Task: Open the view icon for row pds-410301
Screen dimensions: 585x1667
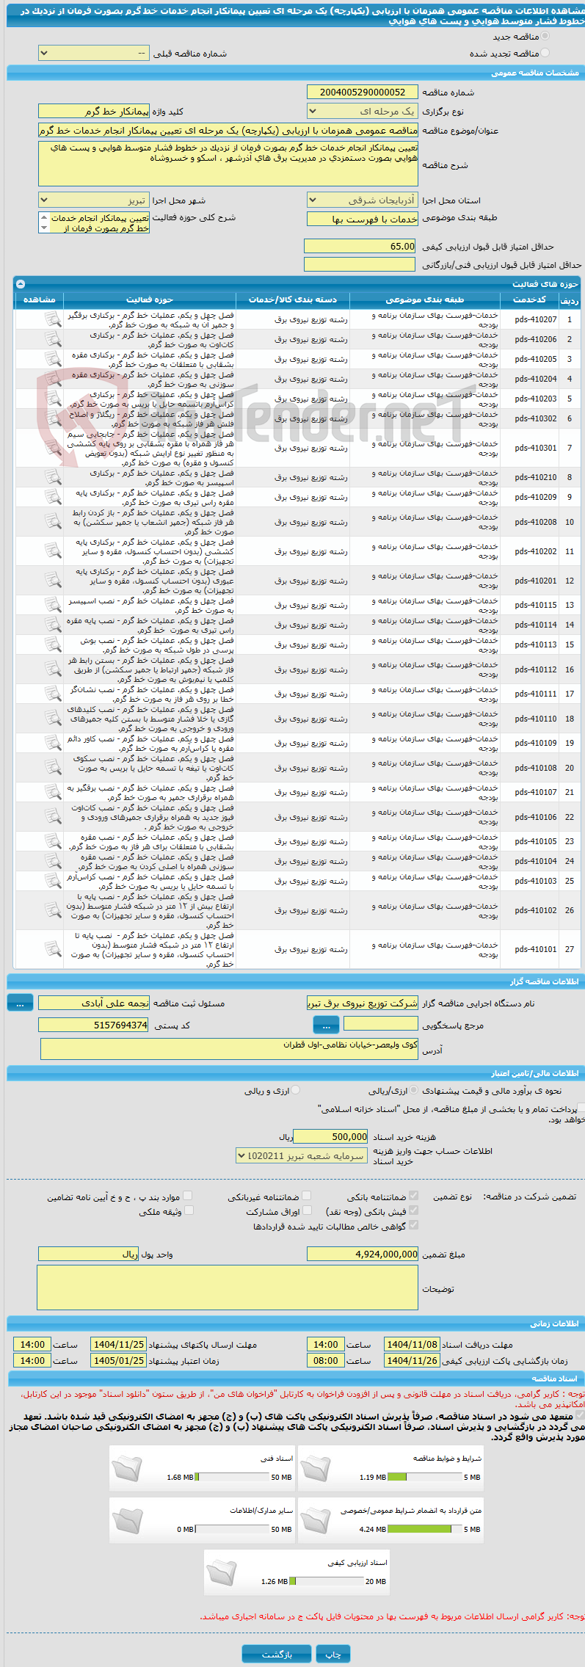Action: pos(52,448)
